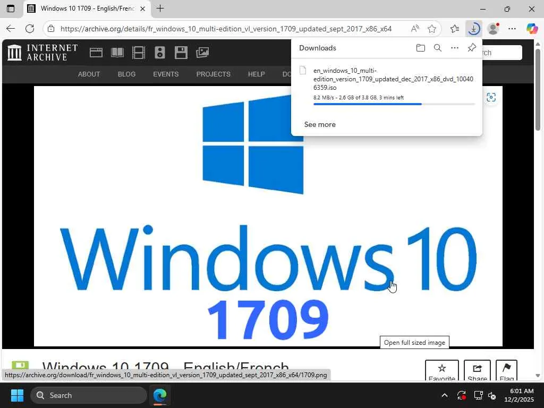Screen dimensions: 544x408
Task: Click the scrollbar down arrow
Action: tap(538, 376)
